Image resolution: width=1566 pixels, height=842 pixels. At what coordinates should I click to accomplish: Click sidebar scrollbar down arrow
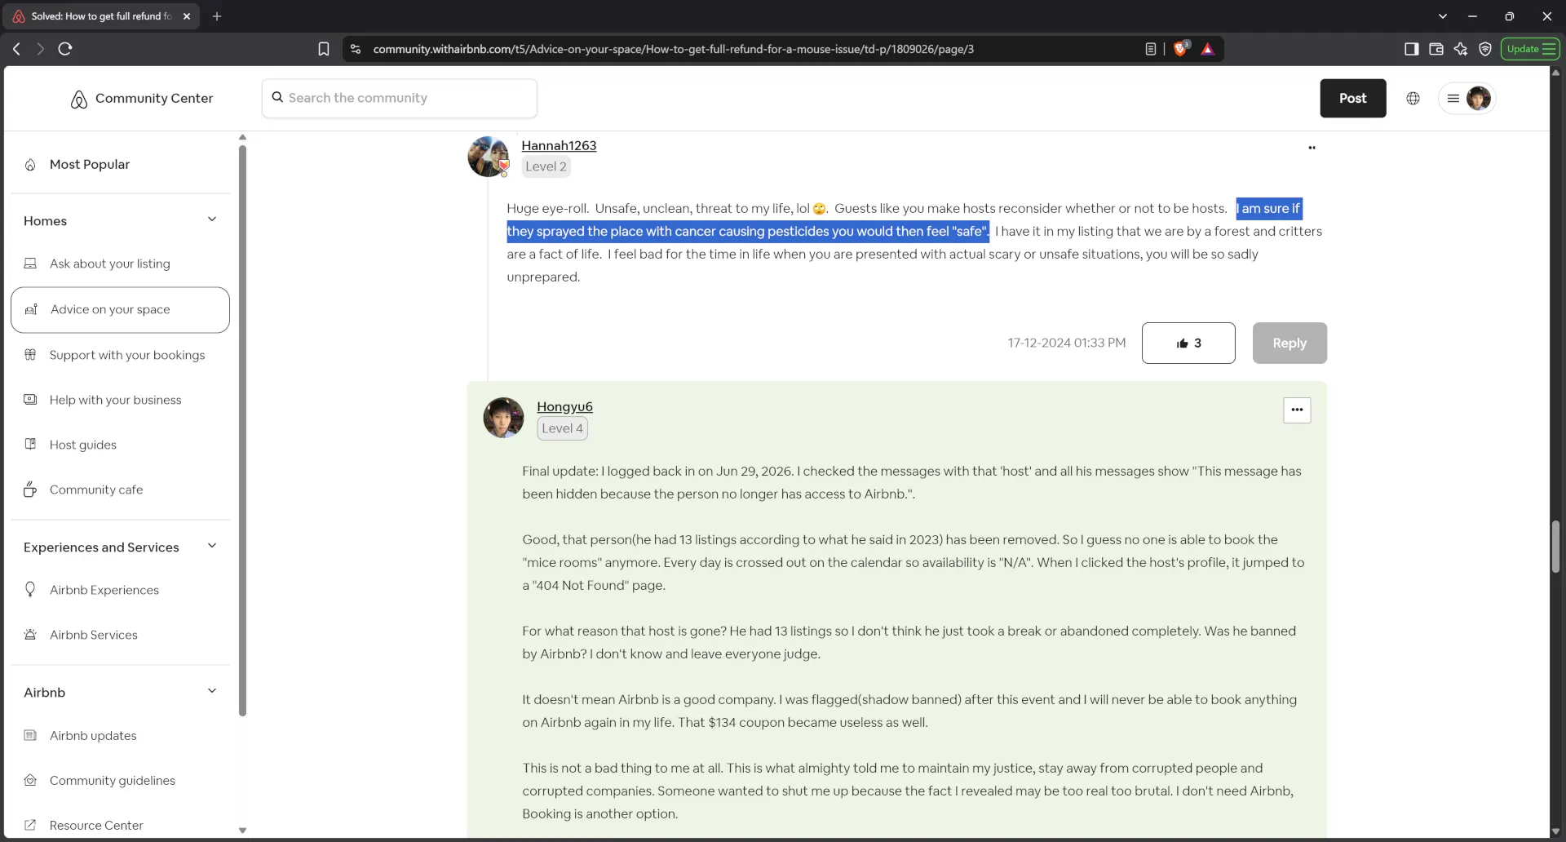tap(242, 830)
